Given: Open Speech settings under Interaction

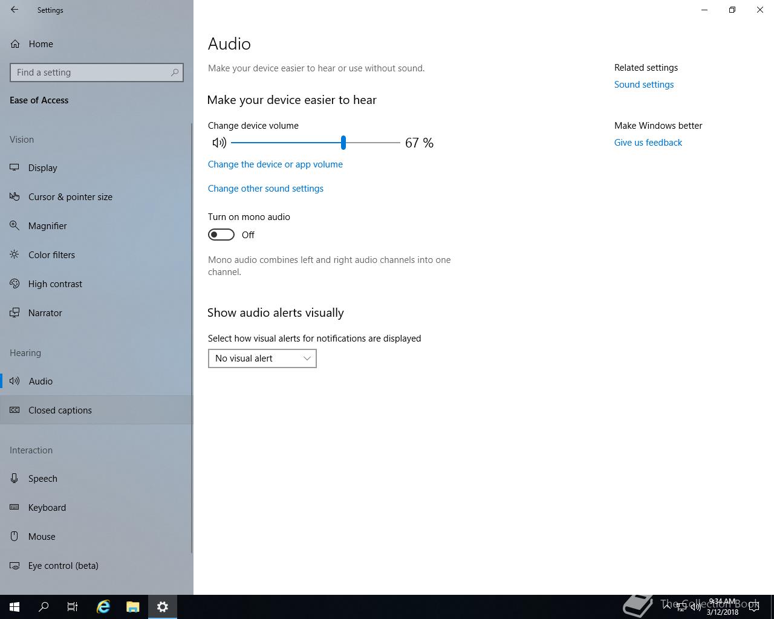Looking at the screenshot, I should click(x=97, y=479).
